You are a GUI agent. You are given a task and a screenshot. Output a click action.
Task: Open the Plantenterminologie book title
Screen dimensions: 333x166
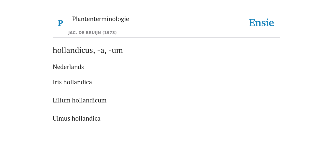pyautogui.click(x=100, y=19)
